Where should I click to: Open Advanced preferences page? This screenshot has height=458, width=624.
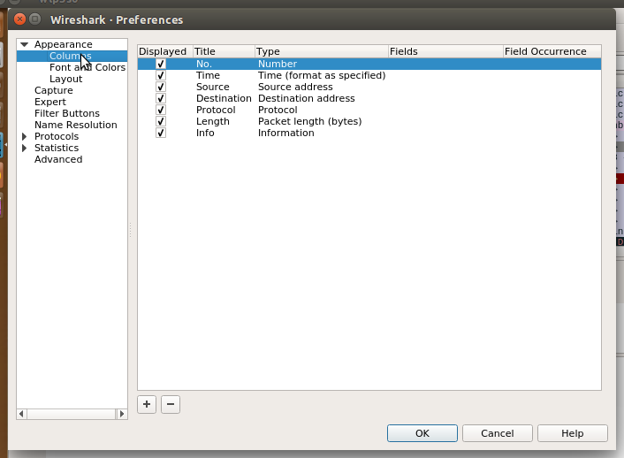pos(58,159)
